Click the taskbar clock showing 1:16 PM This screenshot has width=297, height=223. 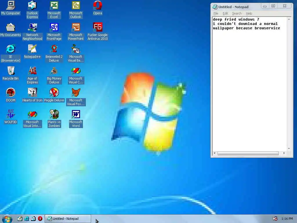(x=287, y=219)
